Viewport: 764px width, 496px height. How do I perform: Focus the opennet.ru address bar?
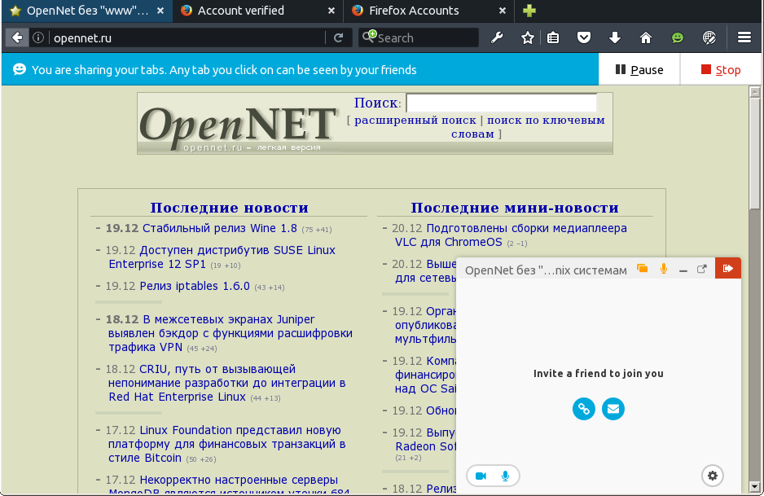coord(187,37)
